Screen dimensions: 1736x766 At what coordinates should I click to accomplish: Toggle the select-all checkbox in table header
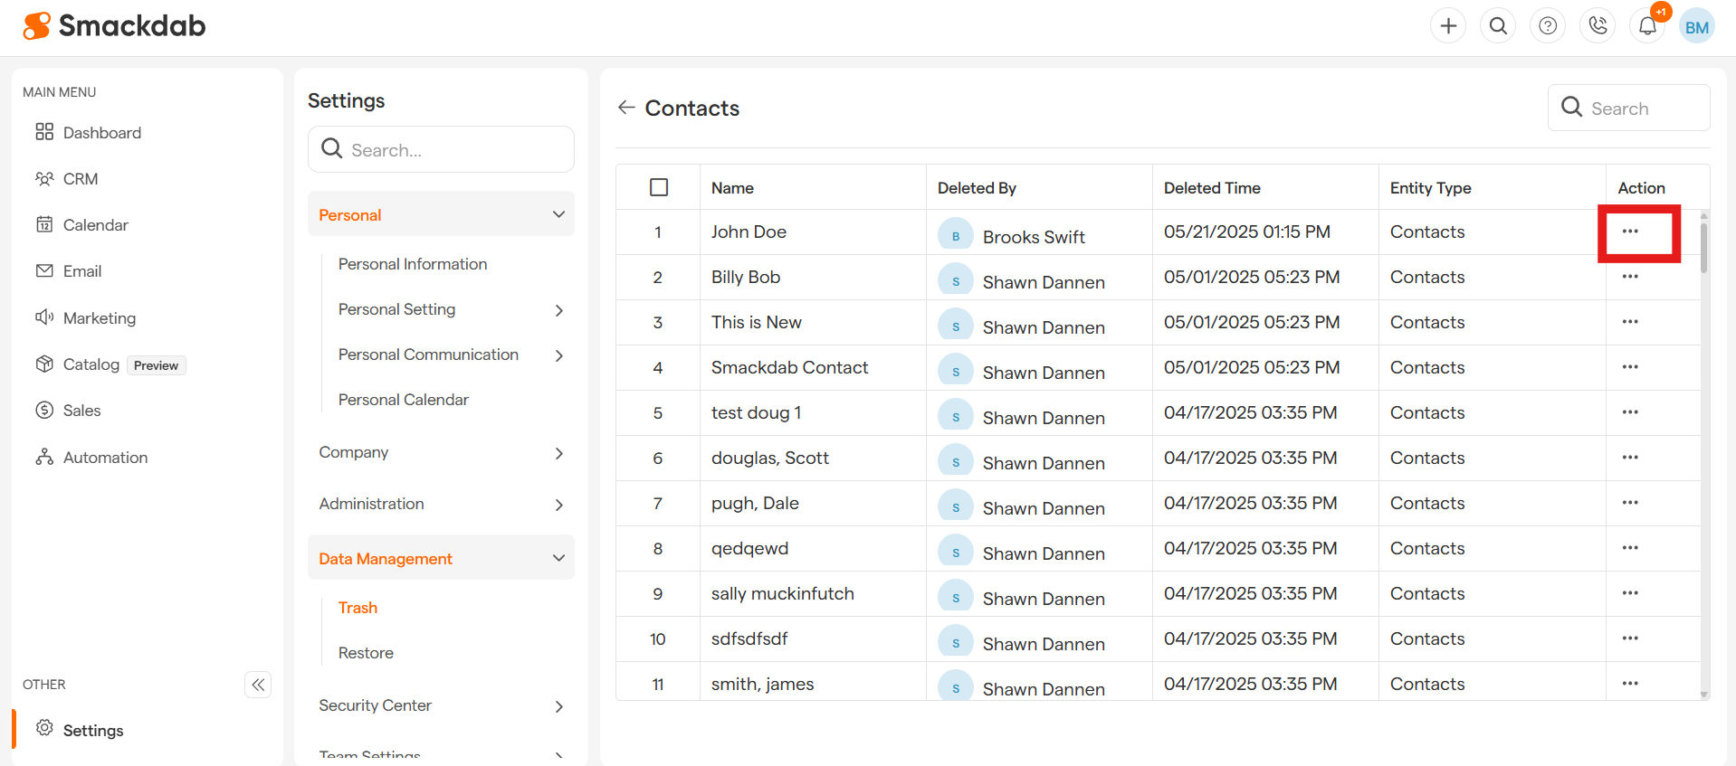[659, 187]
